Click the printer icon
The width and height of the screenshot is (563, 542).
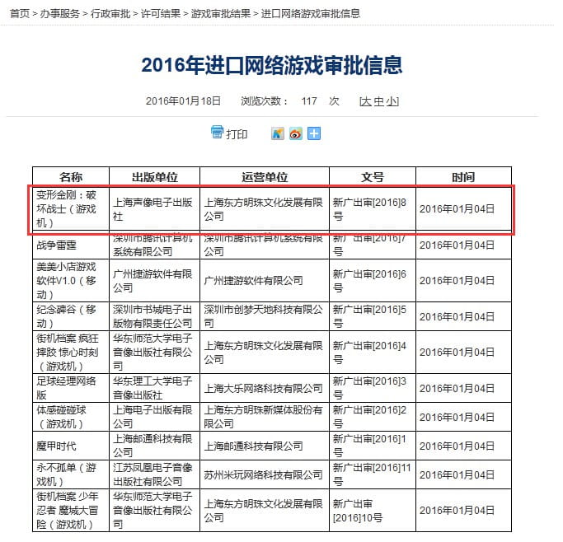(x=218, y=133)
